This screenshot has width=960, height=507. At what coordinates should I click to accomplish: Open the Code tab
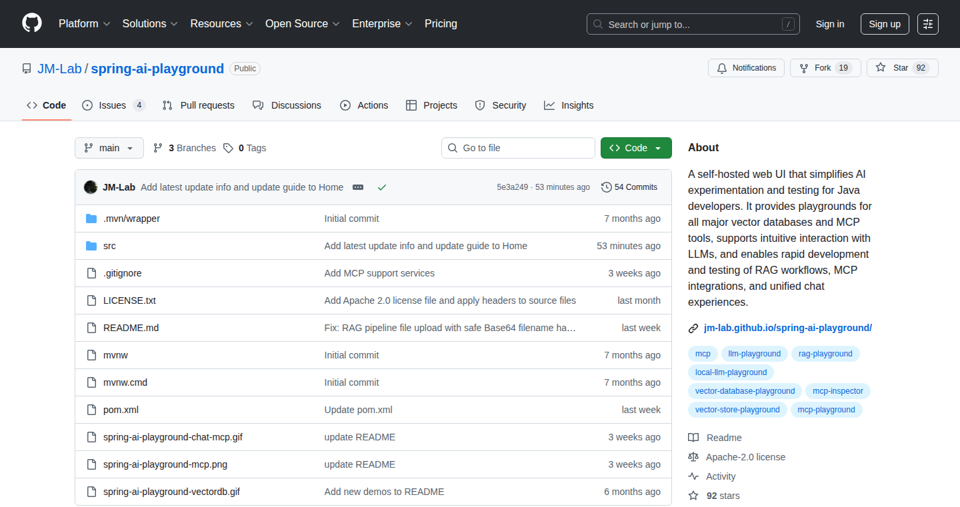pos(47,105)
